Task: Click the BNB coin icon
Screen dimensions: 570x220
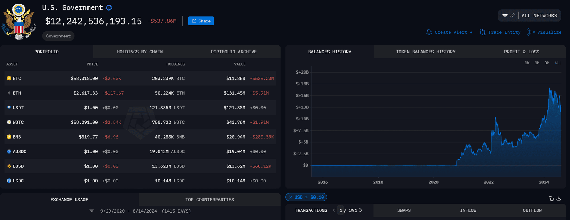Action: tap(9, 136)
